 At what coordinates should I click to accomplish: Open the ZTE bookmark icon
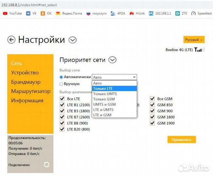click(177, 13)
